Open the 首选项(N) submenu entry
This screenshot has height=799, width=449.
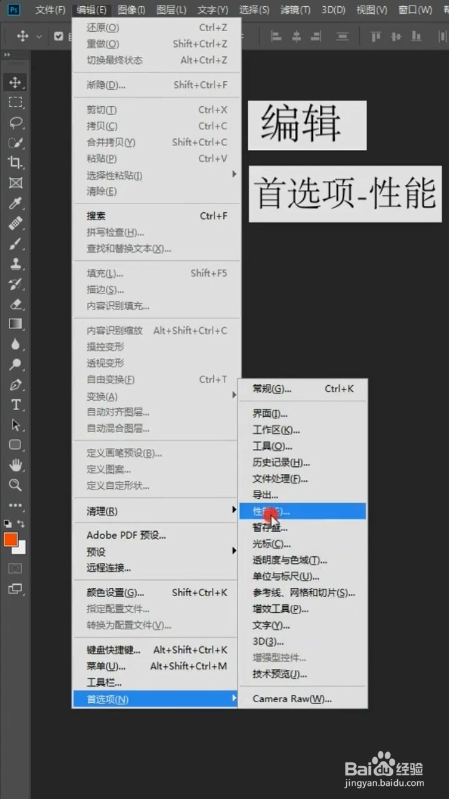click(x=157, y=699)
